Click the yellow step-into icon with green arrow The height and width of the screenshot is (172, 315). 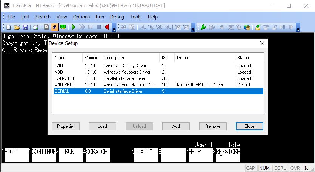point(258,27)
